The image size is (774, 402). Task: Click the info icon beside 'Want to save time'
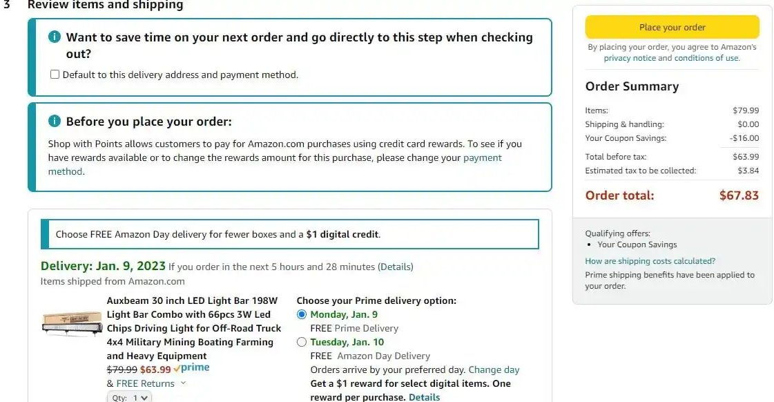pyautogui.click(x=55, y=37)
